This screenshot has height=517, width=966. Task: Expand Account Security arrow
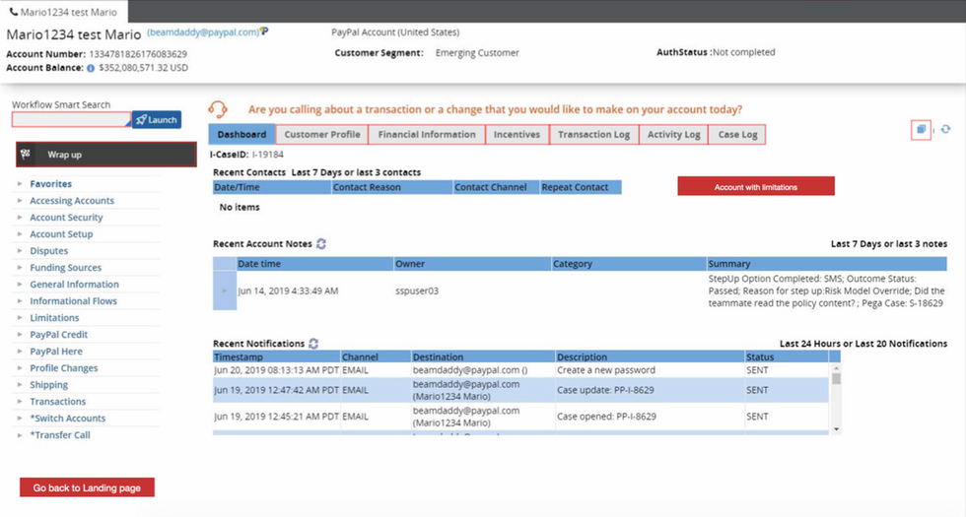pos(20,218)
